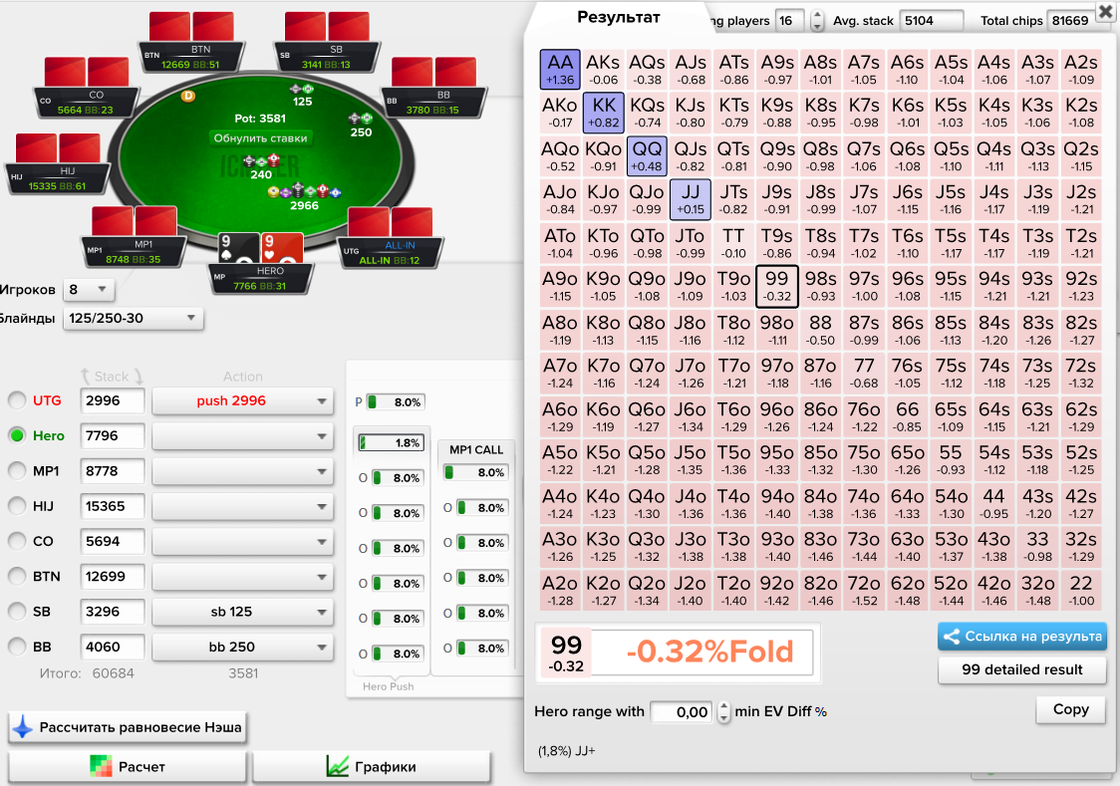
Task: Select the AKo hand cell -0.17
Action: pos(560,113)
